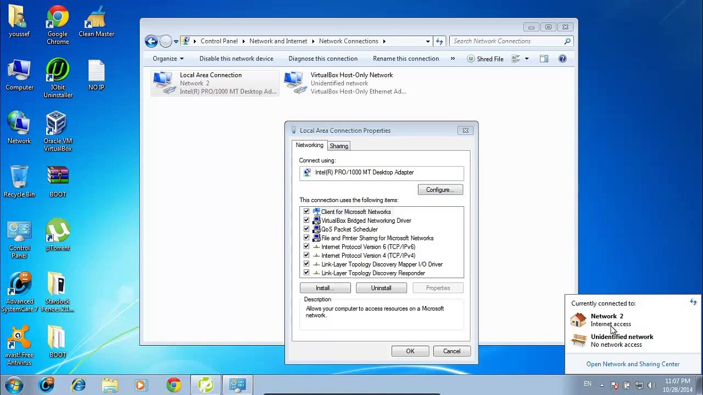Click the Install... button
The image size is (703, 395).
(x=325, y=288)
